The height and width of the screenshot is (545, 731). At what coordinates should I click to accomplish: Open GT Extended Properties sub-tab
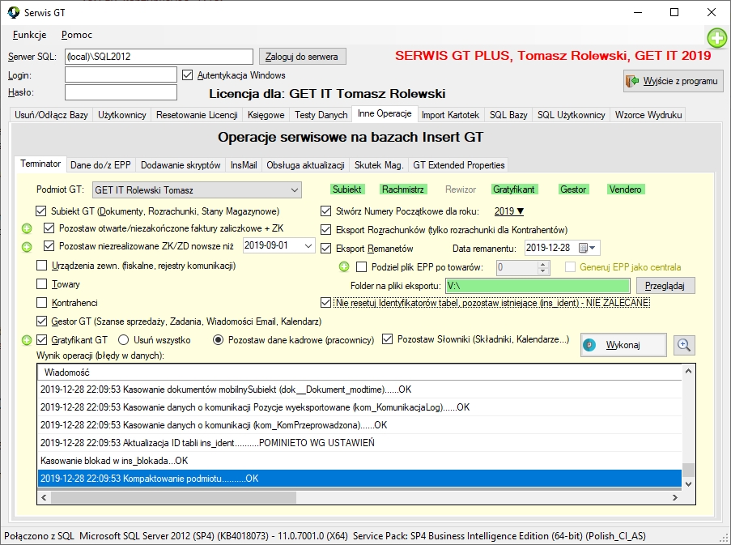tap(459, 165)
